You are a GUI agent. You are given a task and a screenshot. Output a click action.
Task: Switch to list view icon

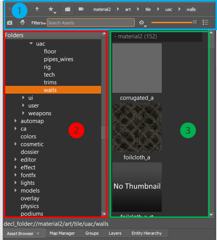pos(205,23)
